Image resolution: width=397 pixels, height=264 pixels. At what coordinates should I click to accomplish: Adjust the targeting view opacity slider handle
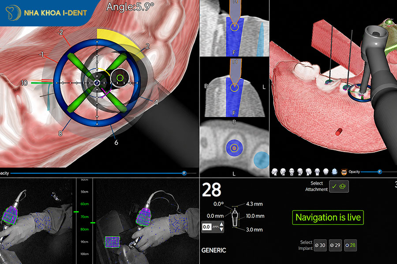tap(184, 173)
